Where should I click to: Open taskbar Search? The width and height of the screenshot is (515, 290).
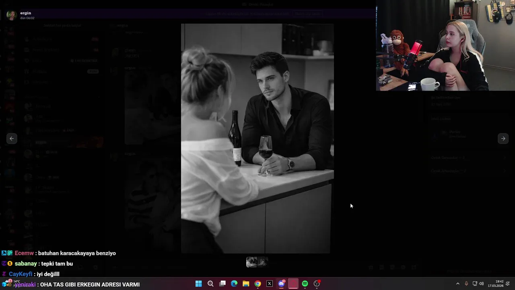click(210, 284)
